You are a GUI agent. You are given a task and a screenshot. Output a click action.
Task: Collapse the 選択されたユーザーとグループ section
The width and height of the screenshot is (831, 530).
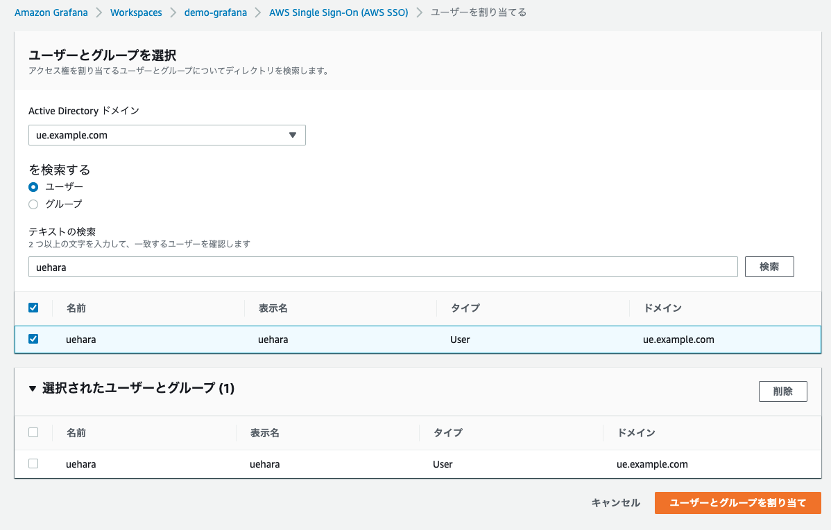point(33,389)
